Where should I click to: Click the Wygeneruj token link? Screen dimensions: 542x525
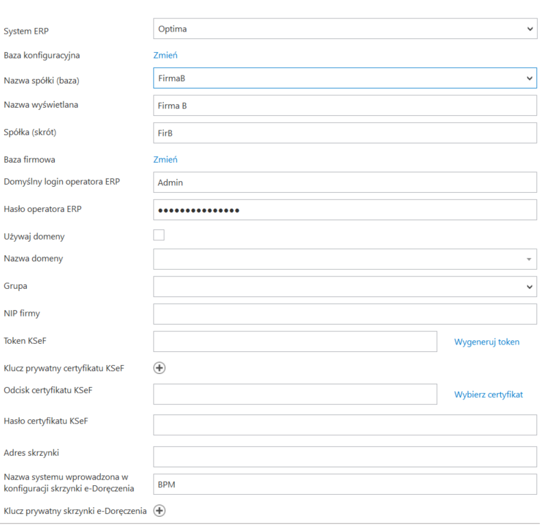(486, 342)
